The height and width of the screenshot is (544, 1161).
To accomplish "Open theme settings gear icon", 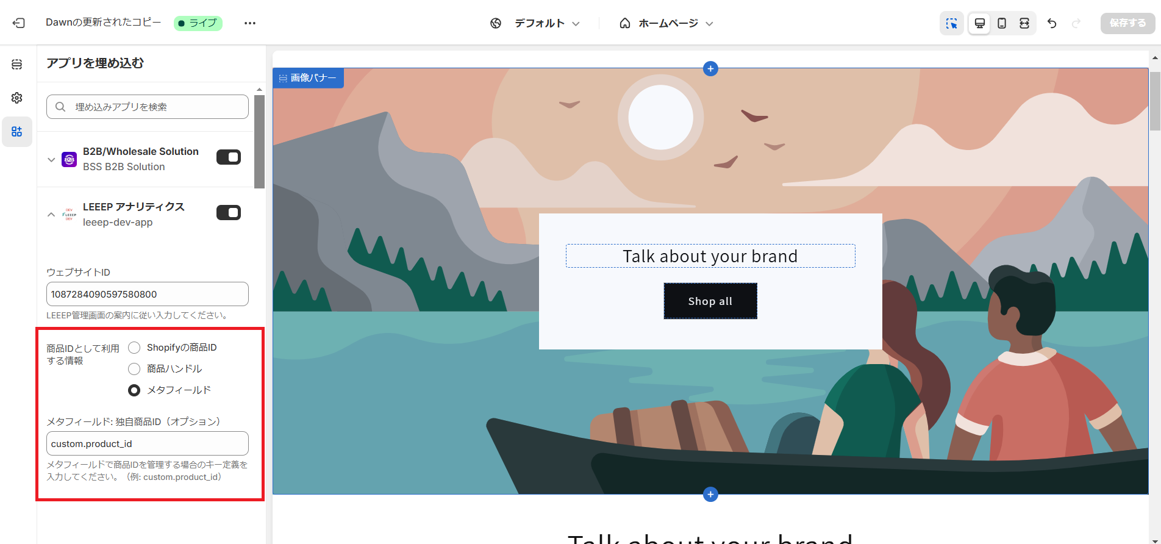I will [17, 98].
